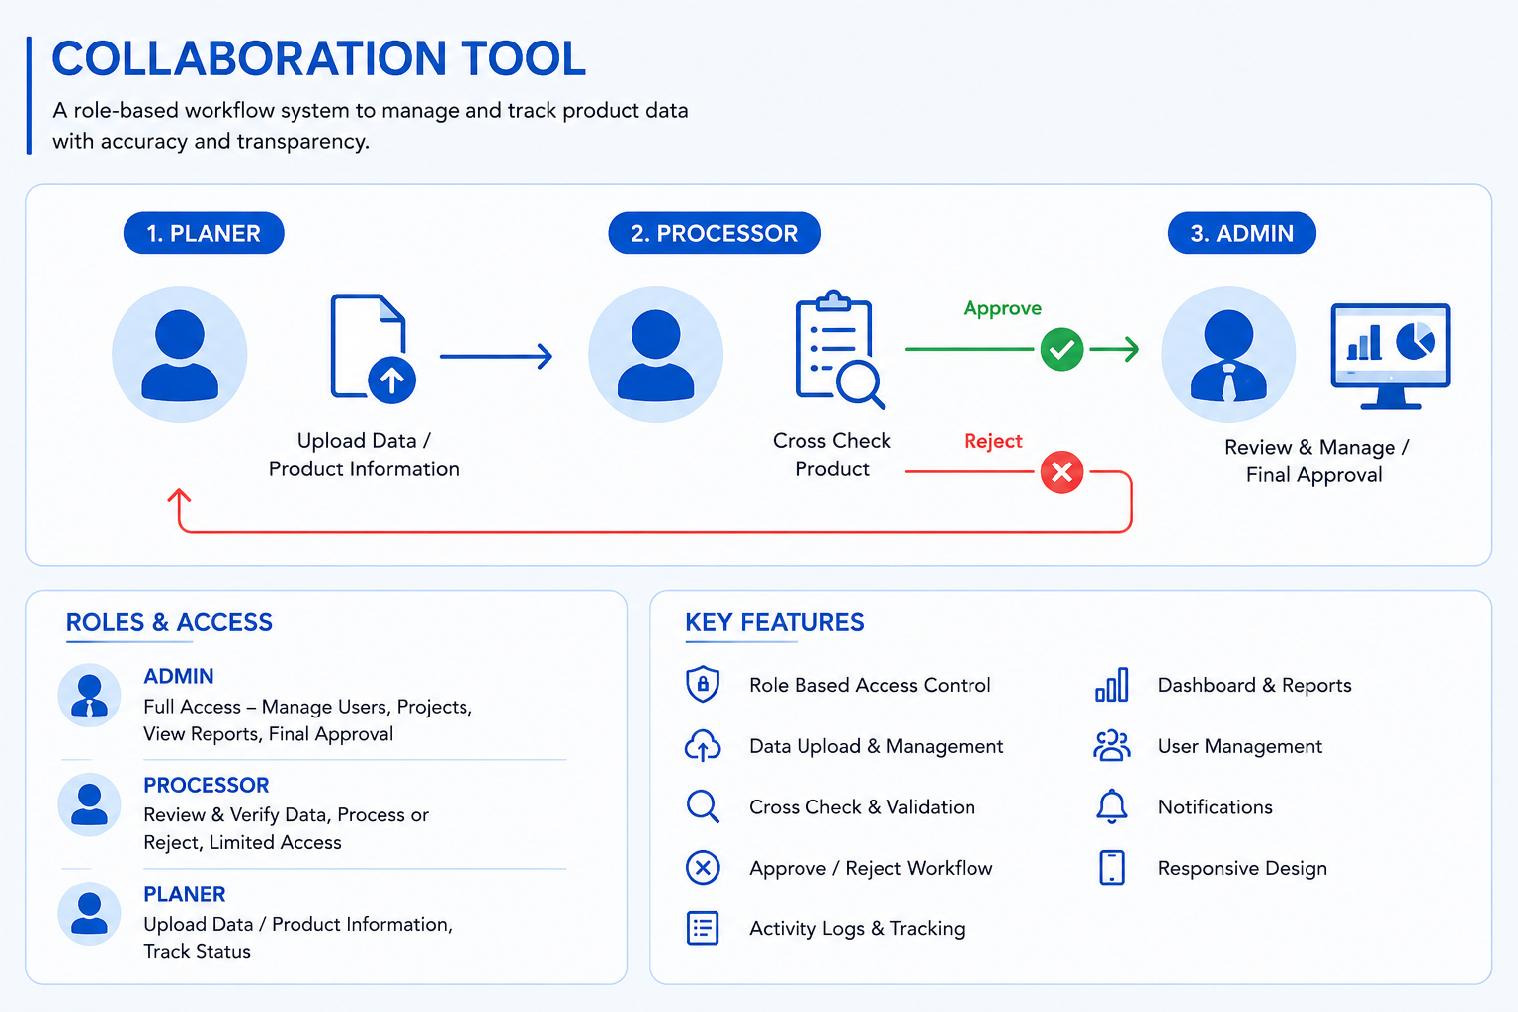
Task: Click the Approve / Reject Workflow feature text
Action: tap(871, 868)
